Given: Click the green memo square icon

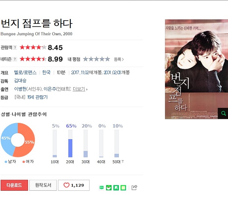Looking at the screenshot, I should [123, 188].
